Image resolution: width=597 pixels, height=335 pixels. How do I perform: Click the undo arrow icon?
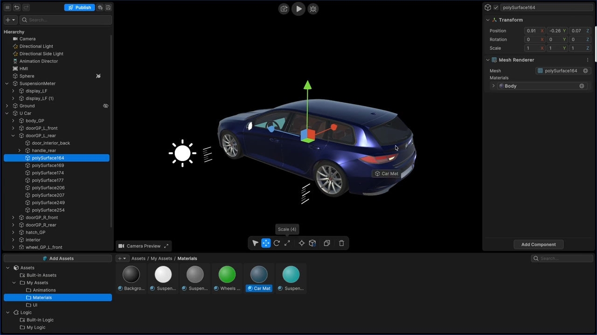17,7
